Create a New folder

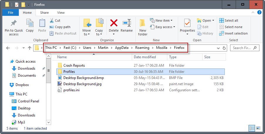tap(143, 27)
